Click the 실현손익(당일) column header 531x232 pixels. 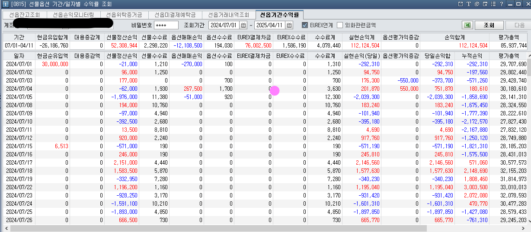click(361, 56)
